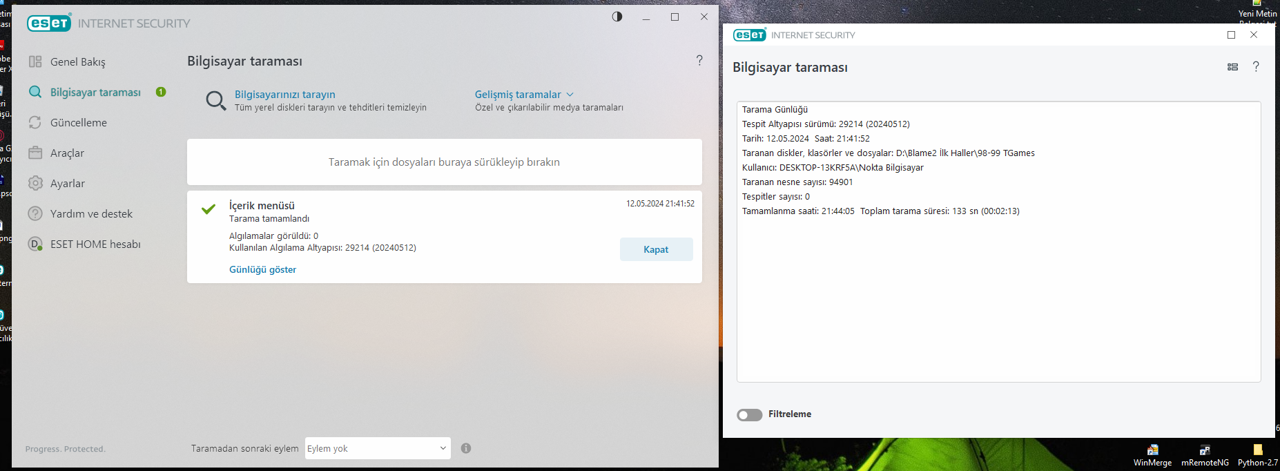This screenshot has height=471, width=1280.
Task: Click Günlüğü göster link
Action: coord(262,270)
